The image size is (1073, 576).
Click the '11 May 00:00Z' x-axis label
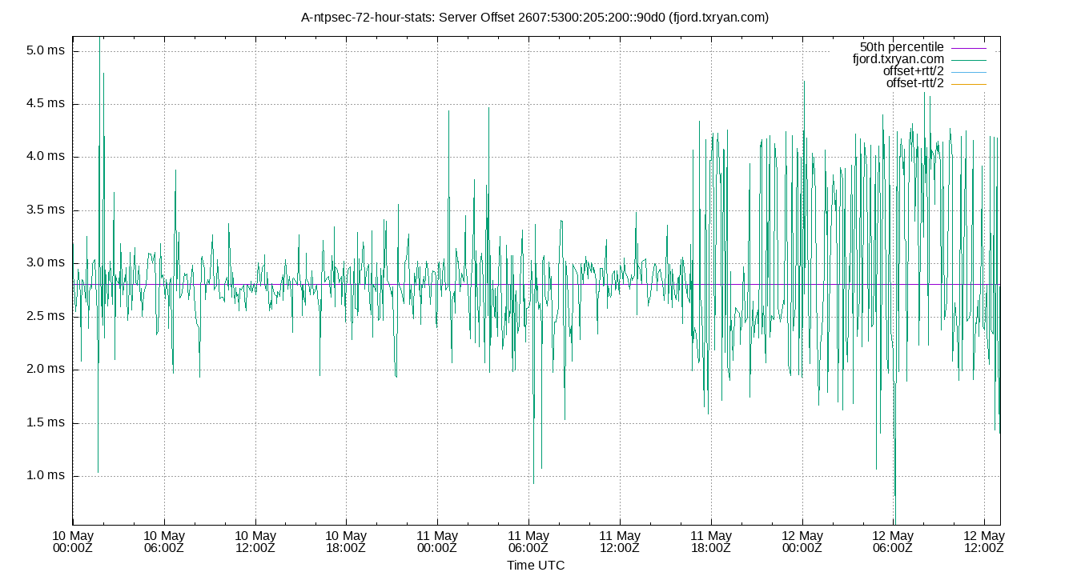(437, 542)
